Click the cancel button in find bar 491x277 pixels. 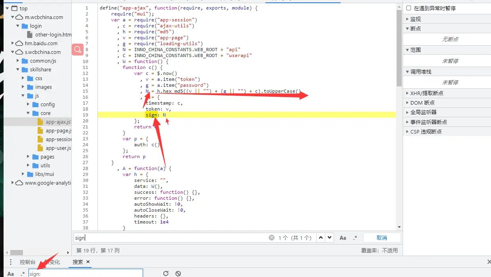pyautogui.click(x=382, y=238)
